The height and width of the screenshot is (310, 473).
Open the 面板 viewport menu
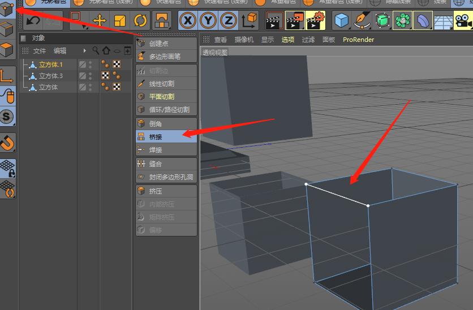coord(329,40)
